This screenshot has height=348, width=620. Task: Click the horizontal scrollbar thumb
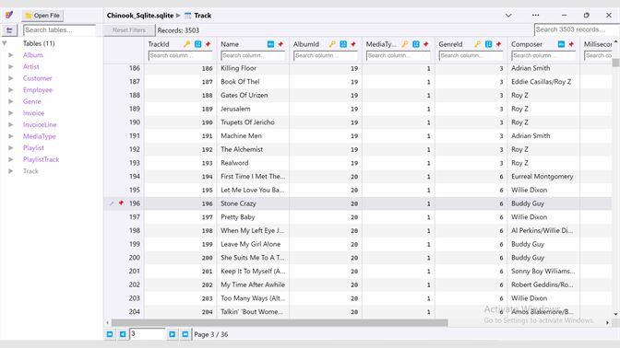point(280,323)
